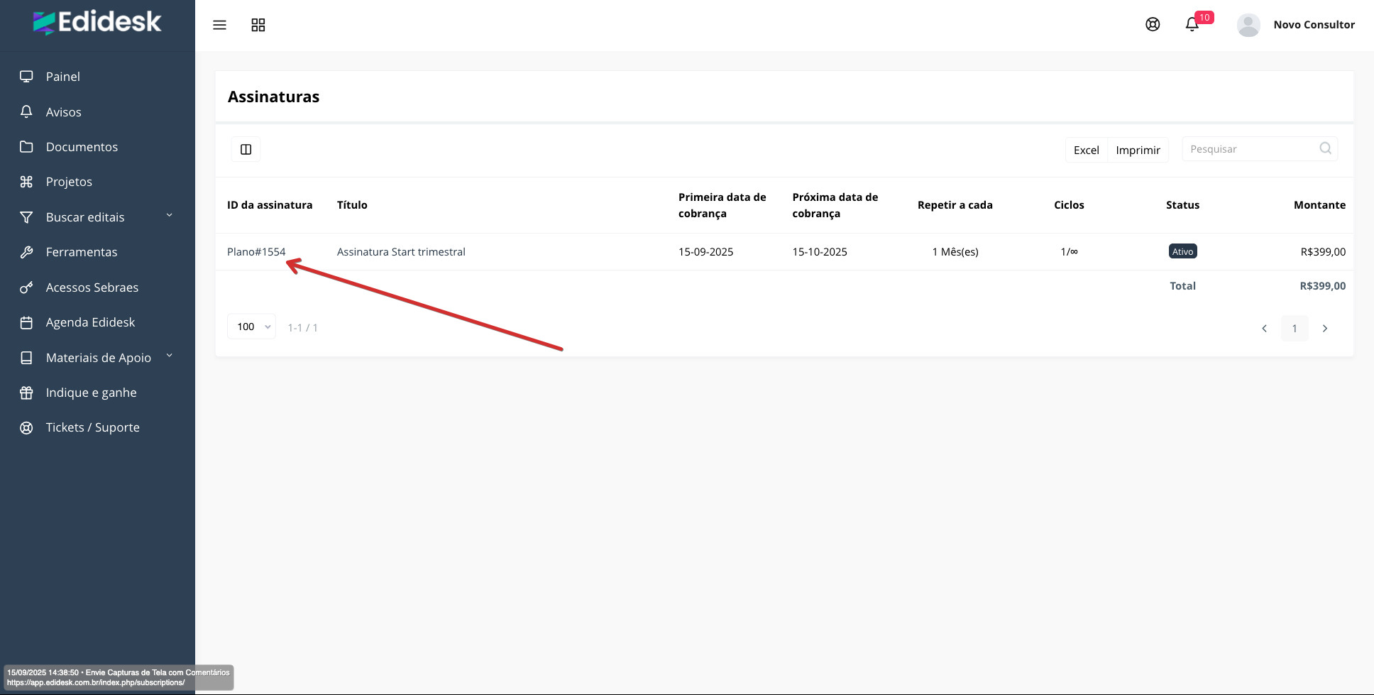Click the Pesquisar search field
This screenshot has height=695, width=1374.
tap(1251, 149)
